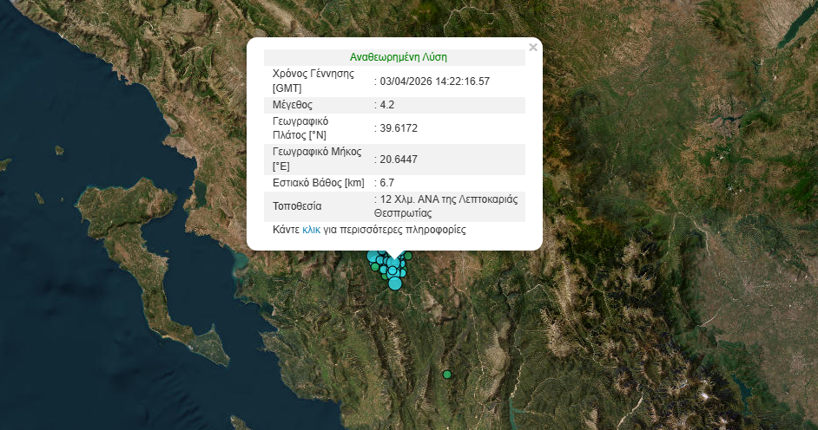Click the focal depth value 6.7

coord(387,183)
